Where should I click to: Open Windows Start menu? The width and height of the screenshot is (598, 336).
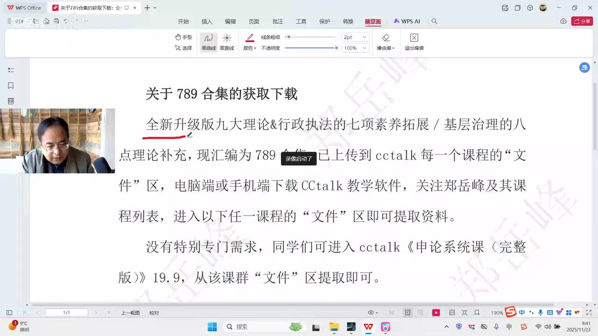(212, 327)
